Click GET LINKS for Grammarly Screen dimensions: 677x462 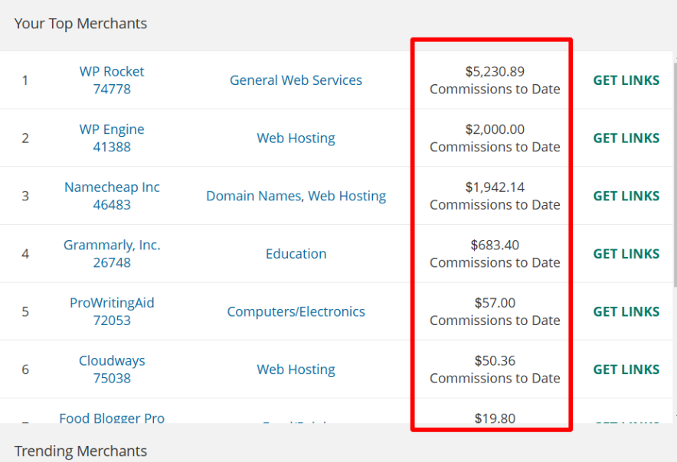click(626, 253)
